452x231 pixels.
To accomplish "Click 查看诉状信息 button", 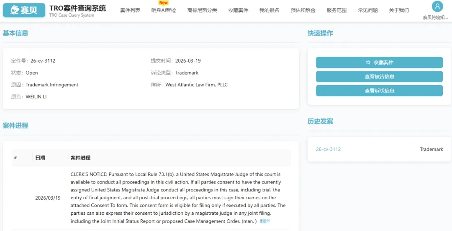I will 379,90.
